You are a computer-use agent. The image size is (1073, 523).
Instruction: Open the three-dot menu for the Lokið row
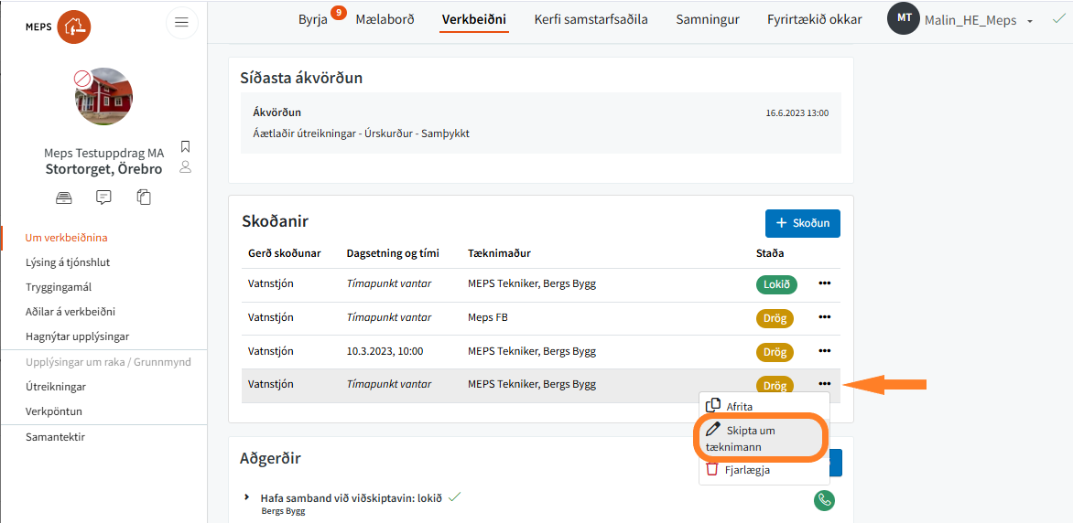point(825,283)
